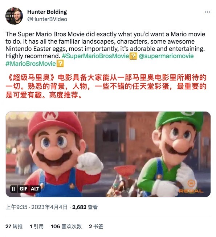This screenshot has width=216, height=237.
Task: Open the #MarioBrosMovie hashtag link
Action: [30, 64]
